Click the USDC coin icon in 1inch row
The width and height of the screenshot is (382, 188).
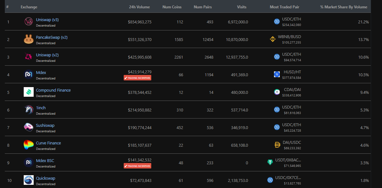tap(277, 110)
